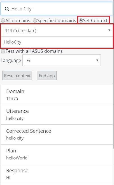Click the Domain 11375 result row
The image size is (114, 185).
57,95
